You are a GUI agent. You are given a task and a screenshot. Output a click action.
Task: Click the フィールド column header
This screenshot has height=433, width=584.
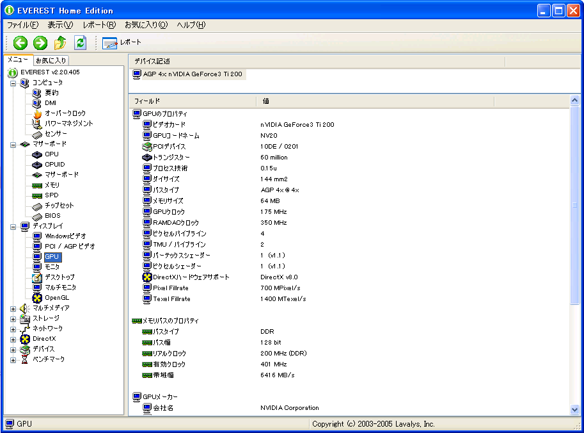193,101
